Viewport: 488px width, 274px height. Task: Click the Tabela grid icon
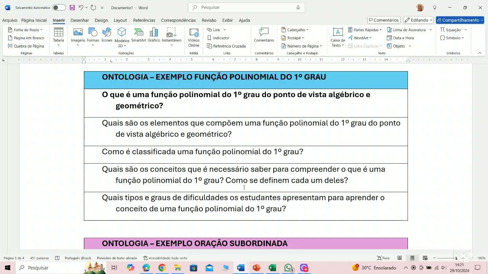click(x=58, y=32)
